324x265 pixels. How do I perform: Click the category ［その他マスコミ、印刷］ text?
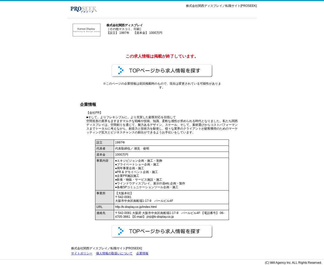click(x=125, y=29)
